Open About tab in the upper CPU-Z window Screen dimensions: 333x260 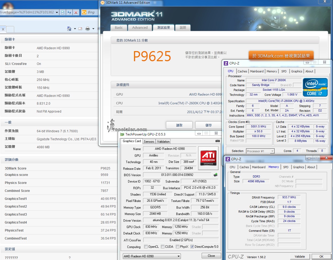click(309, 71)
